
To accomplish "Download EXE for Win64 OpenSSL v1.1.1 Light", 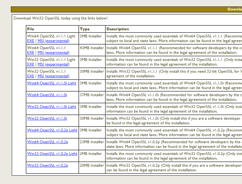I will pyautogui.click(x=31, y=41).
